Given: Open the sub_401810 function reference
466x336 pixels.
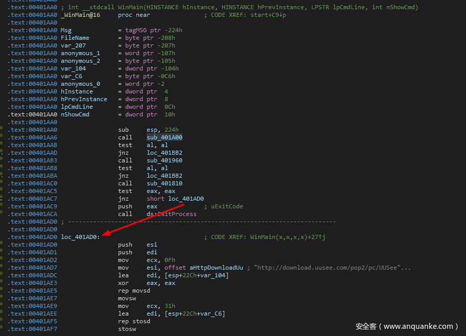Looking at the screenshot, I should (164, 183).
